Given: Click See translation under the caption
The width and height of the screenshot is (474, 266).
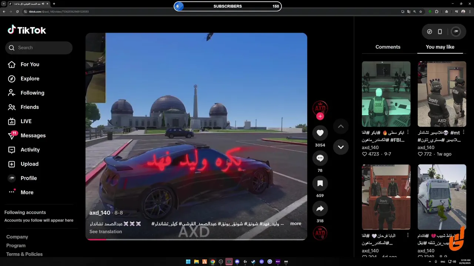Looking at the screenshot, I should coord(106,232).
